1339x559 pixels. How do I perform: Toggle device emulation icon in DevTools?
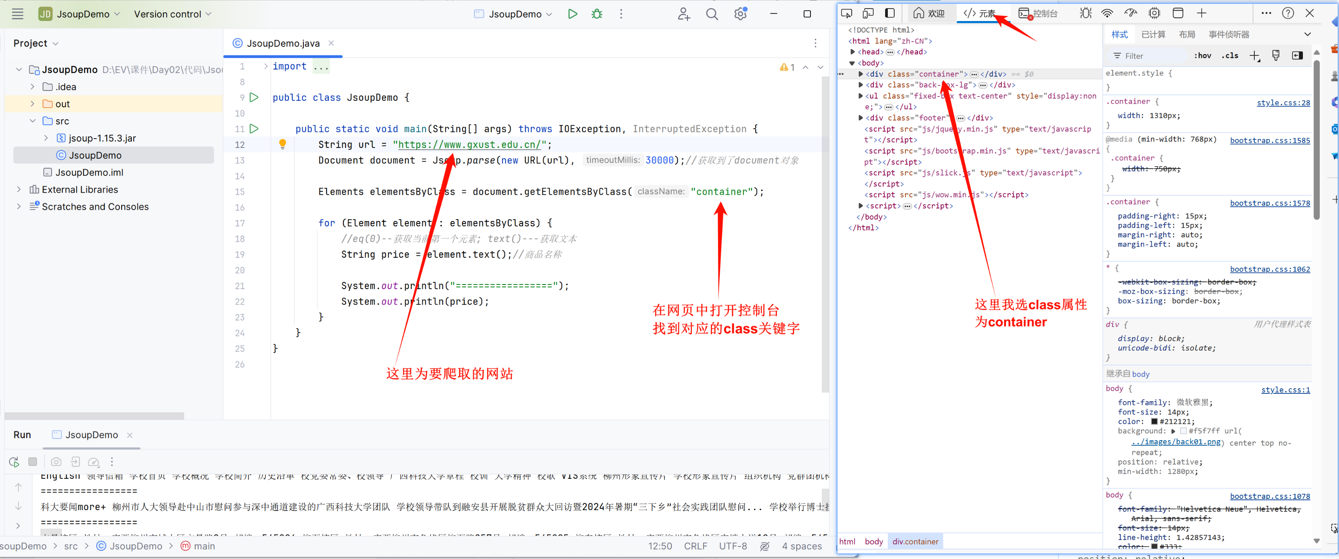(x=868, y=13)
